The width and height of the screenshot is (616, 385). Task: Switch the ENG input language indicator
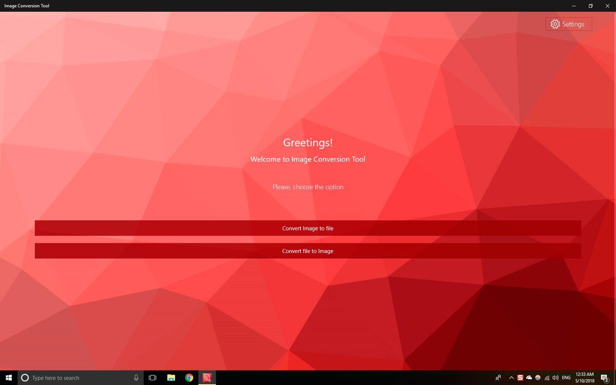[x=566, y=378]
